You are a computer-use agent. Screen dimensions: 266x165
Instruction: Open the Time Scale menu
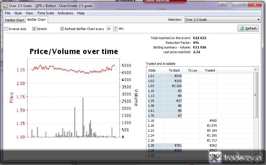click(45, 13)
